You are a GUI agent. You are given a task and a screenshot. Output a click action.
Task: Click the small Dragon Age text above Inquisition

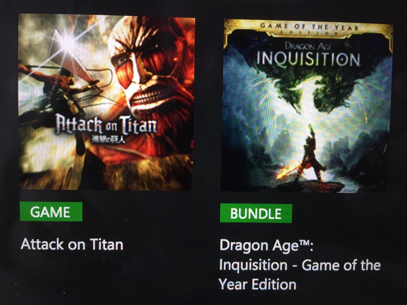(x=308, y=46)
